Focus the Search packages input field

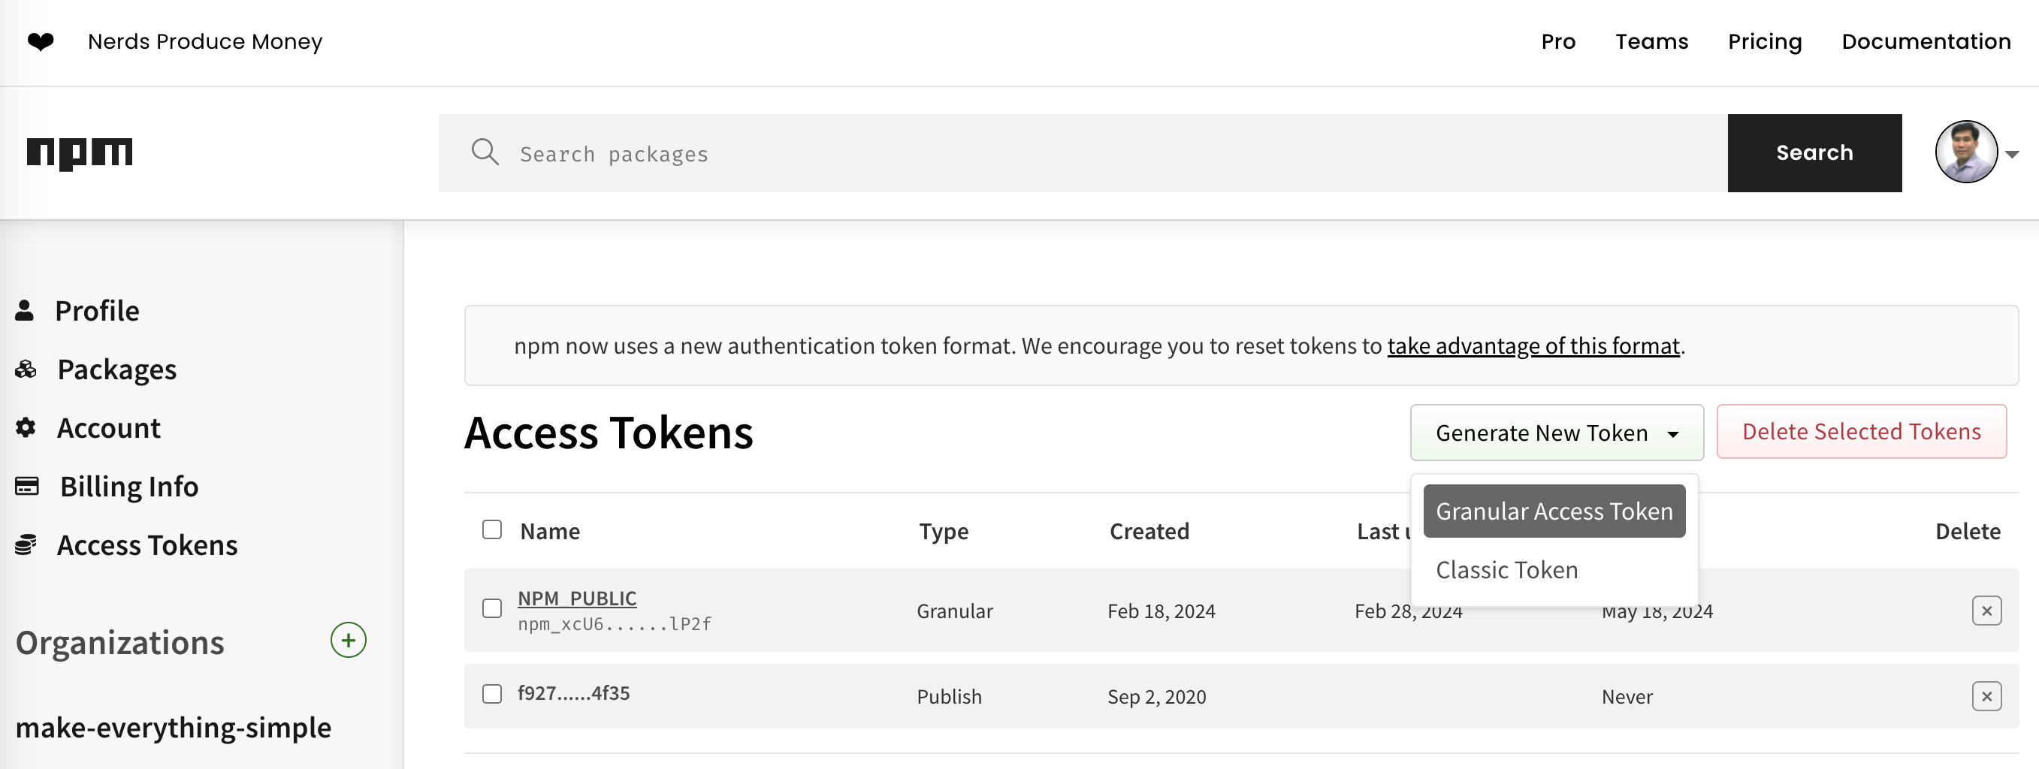[1083, 152]
